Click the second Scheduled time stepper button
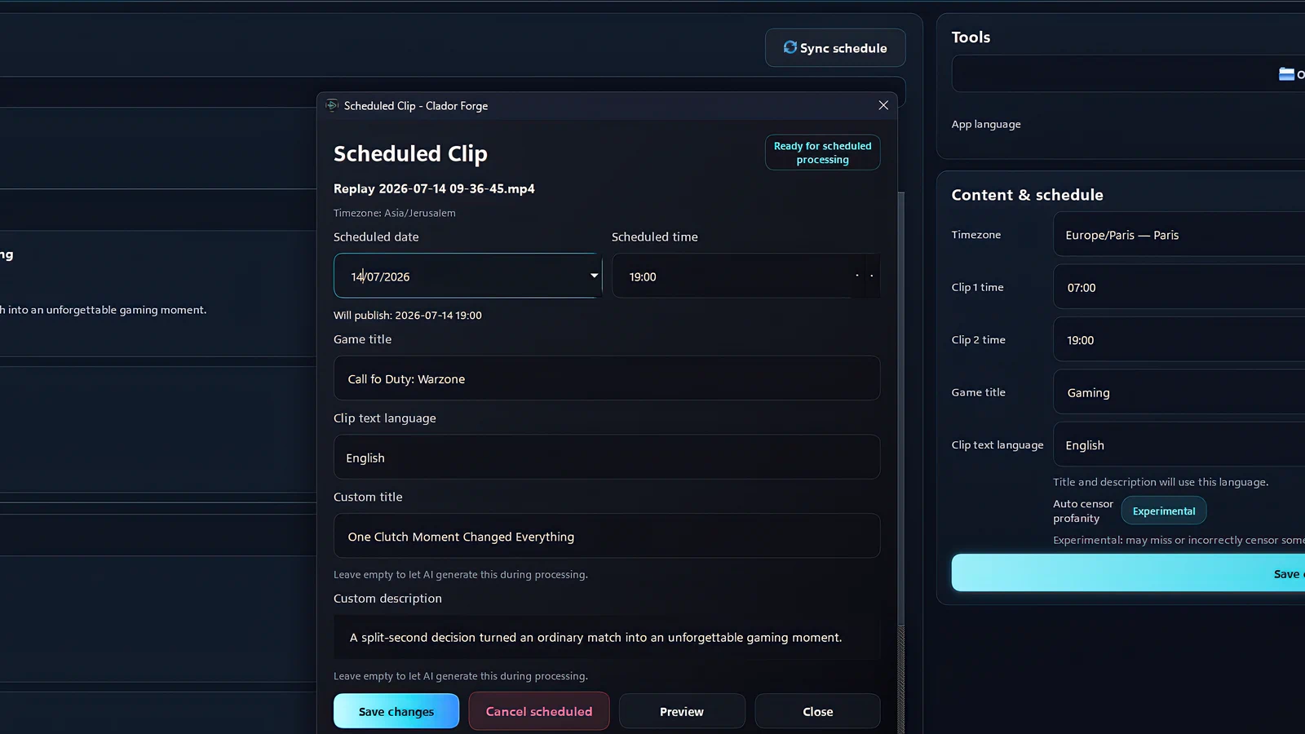 coord(872,276)
